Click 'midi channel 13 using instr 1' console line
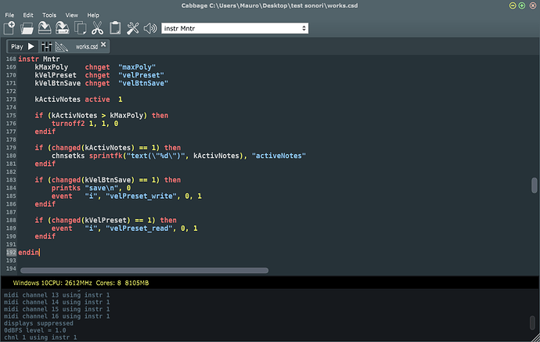This screenshot has height=342, width=540. coord(56,295)
